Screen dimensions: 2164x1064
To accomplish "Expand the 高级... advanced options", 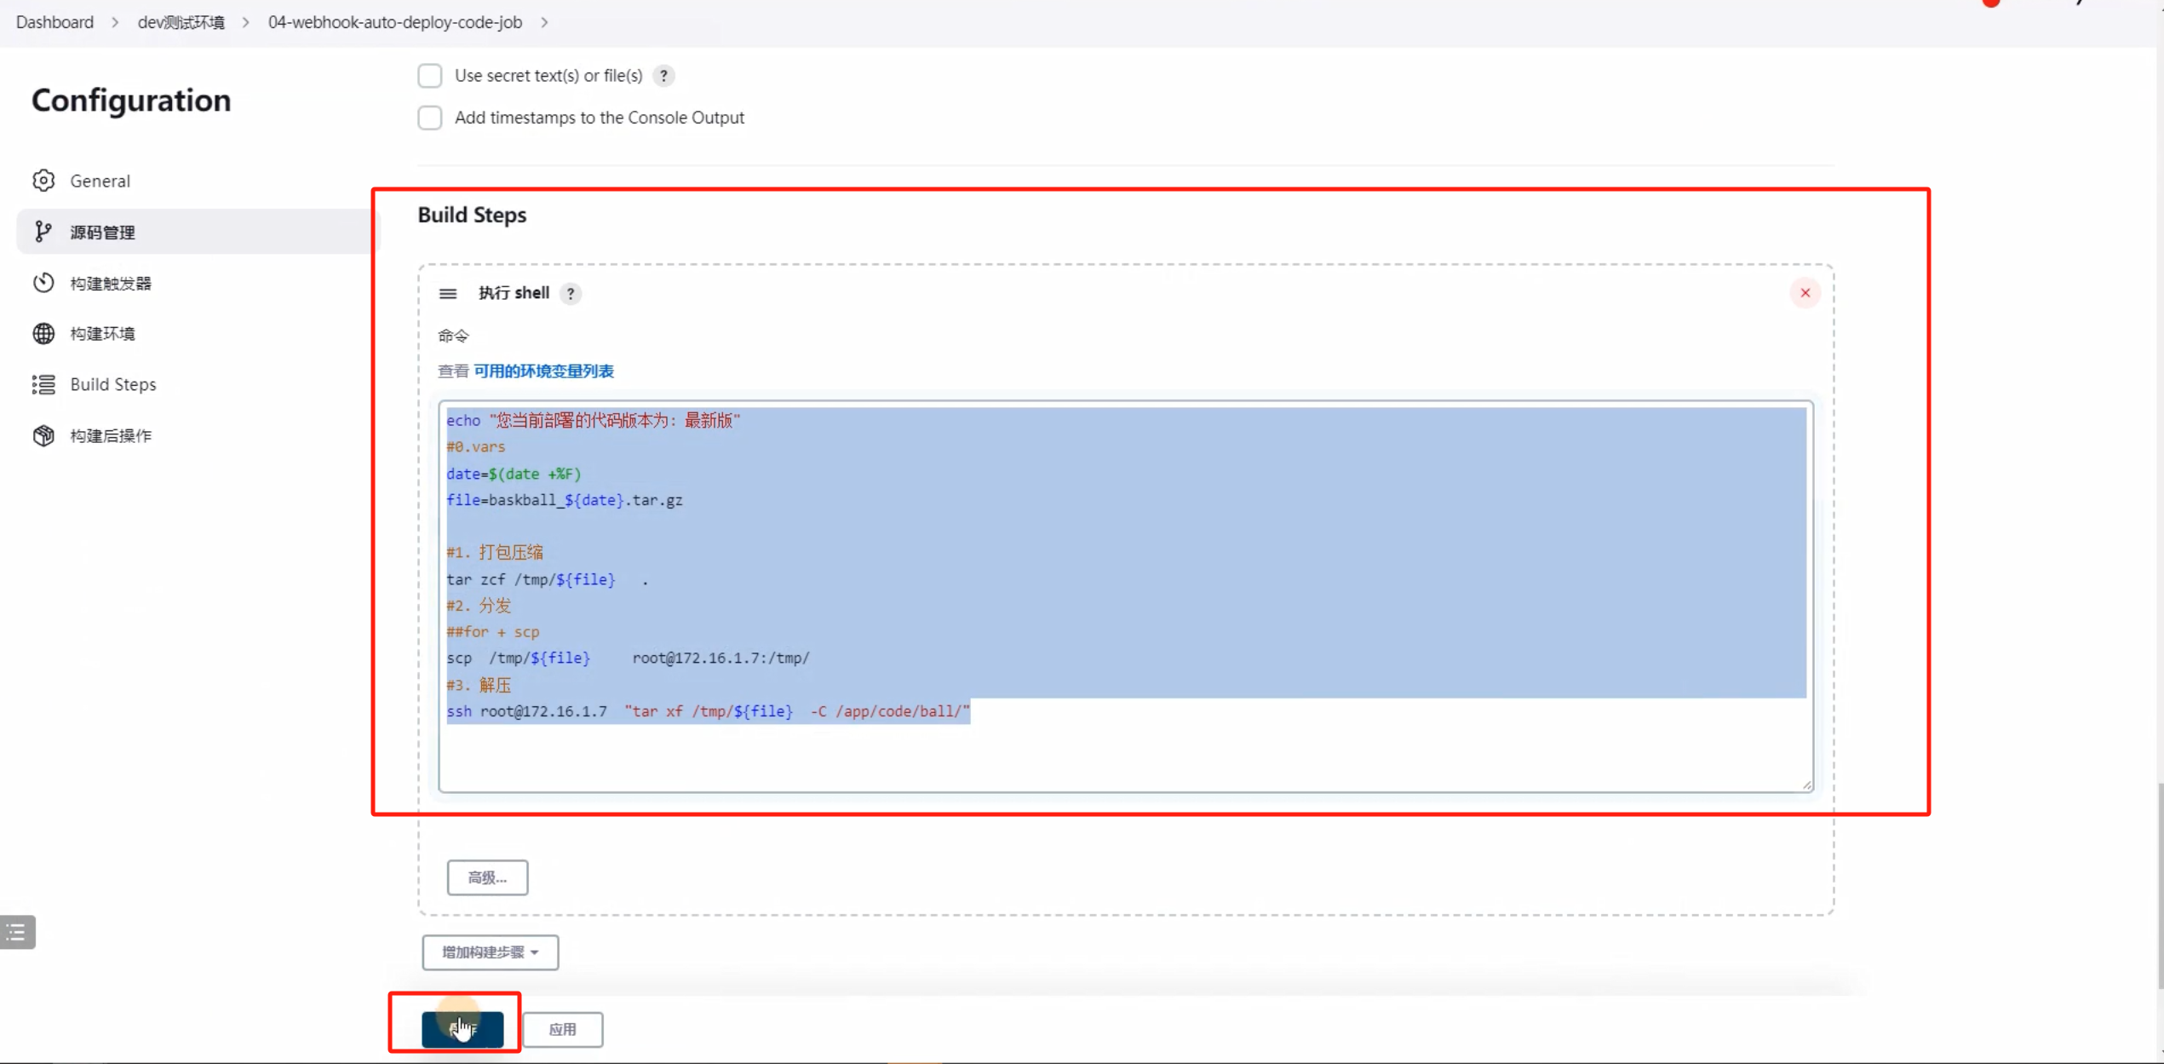I will pos(487,877).
